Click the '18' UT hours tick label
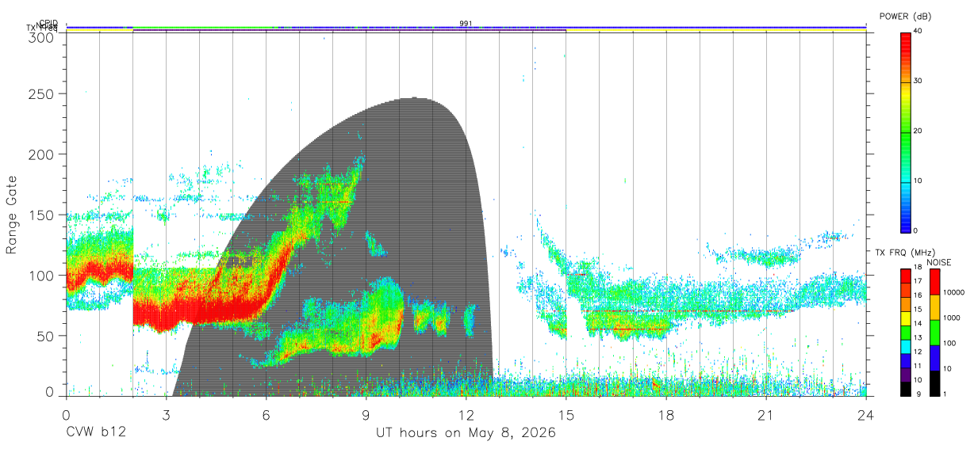Image resolution: width=974 pixels, height=449 pixels. point(666,415)
